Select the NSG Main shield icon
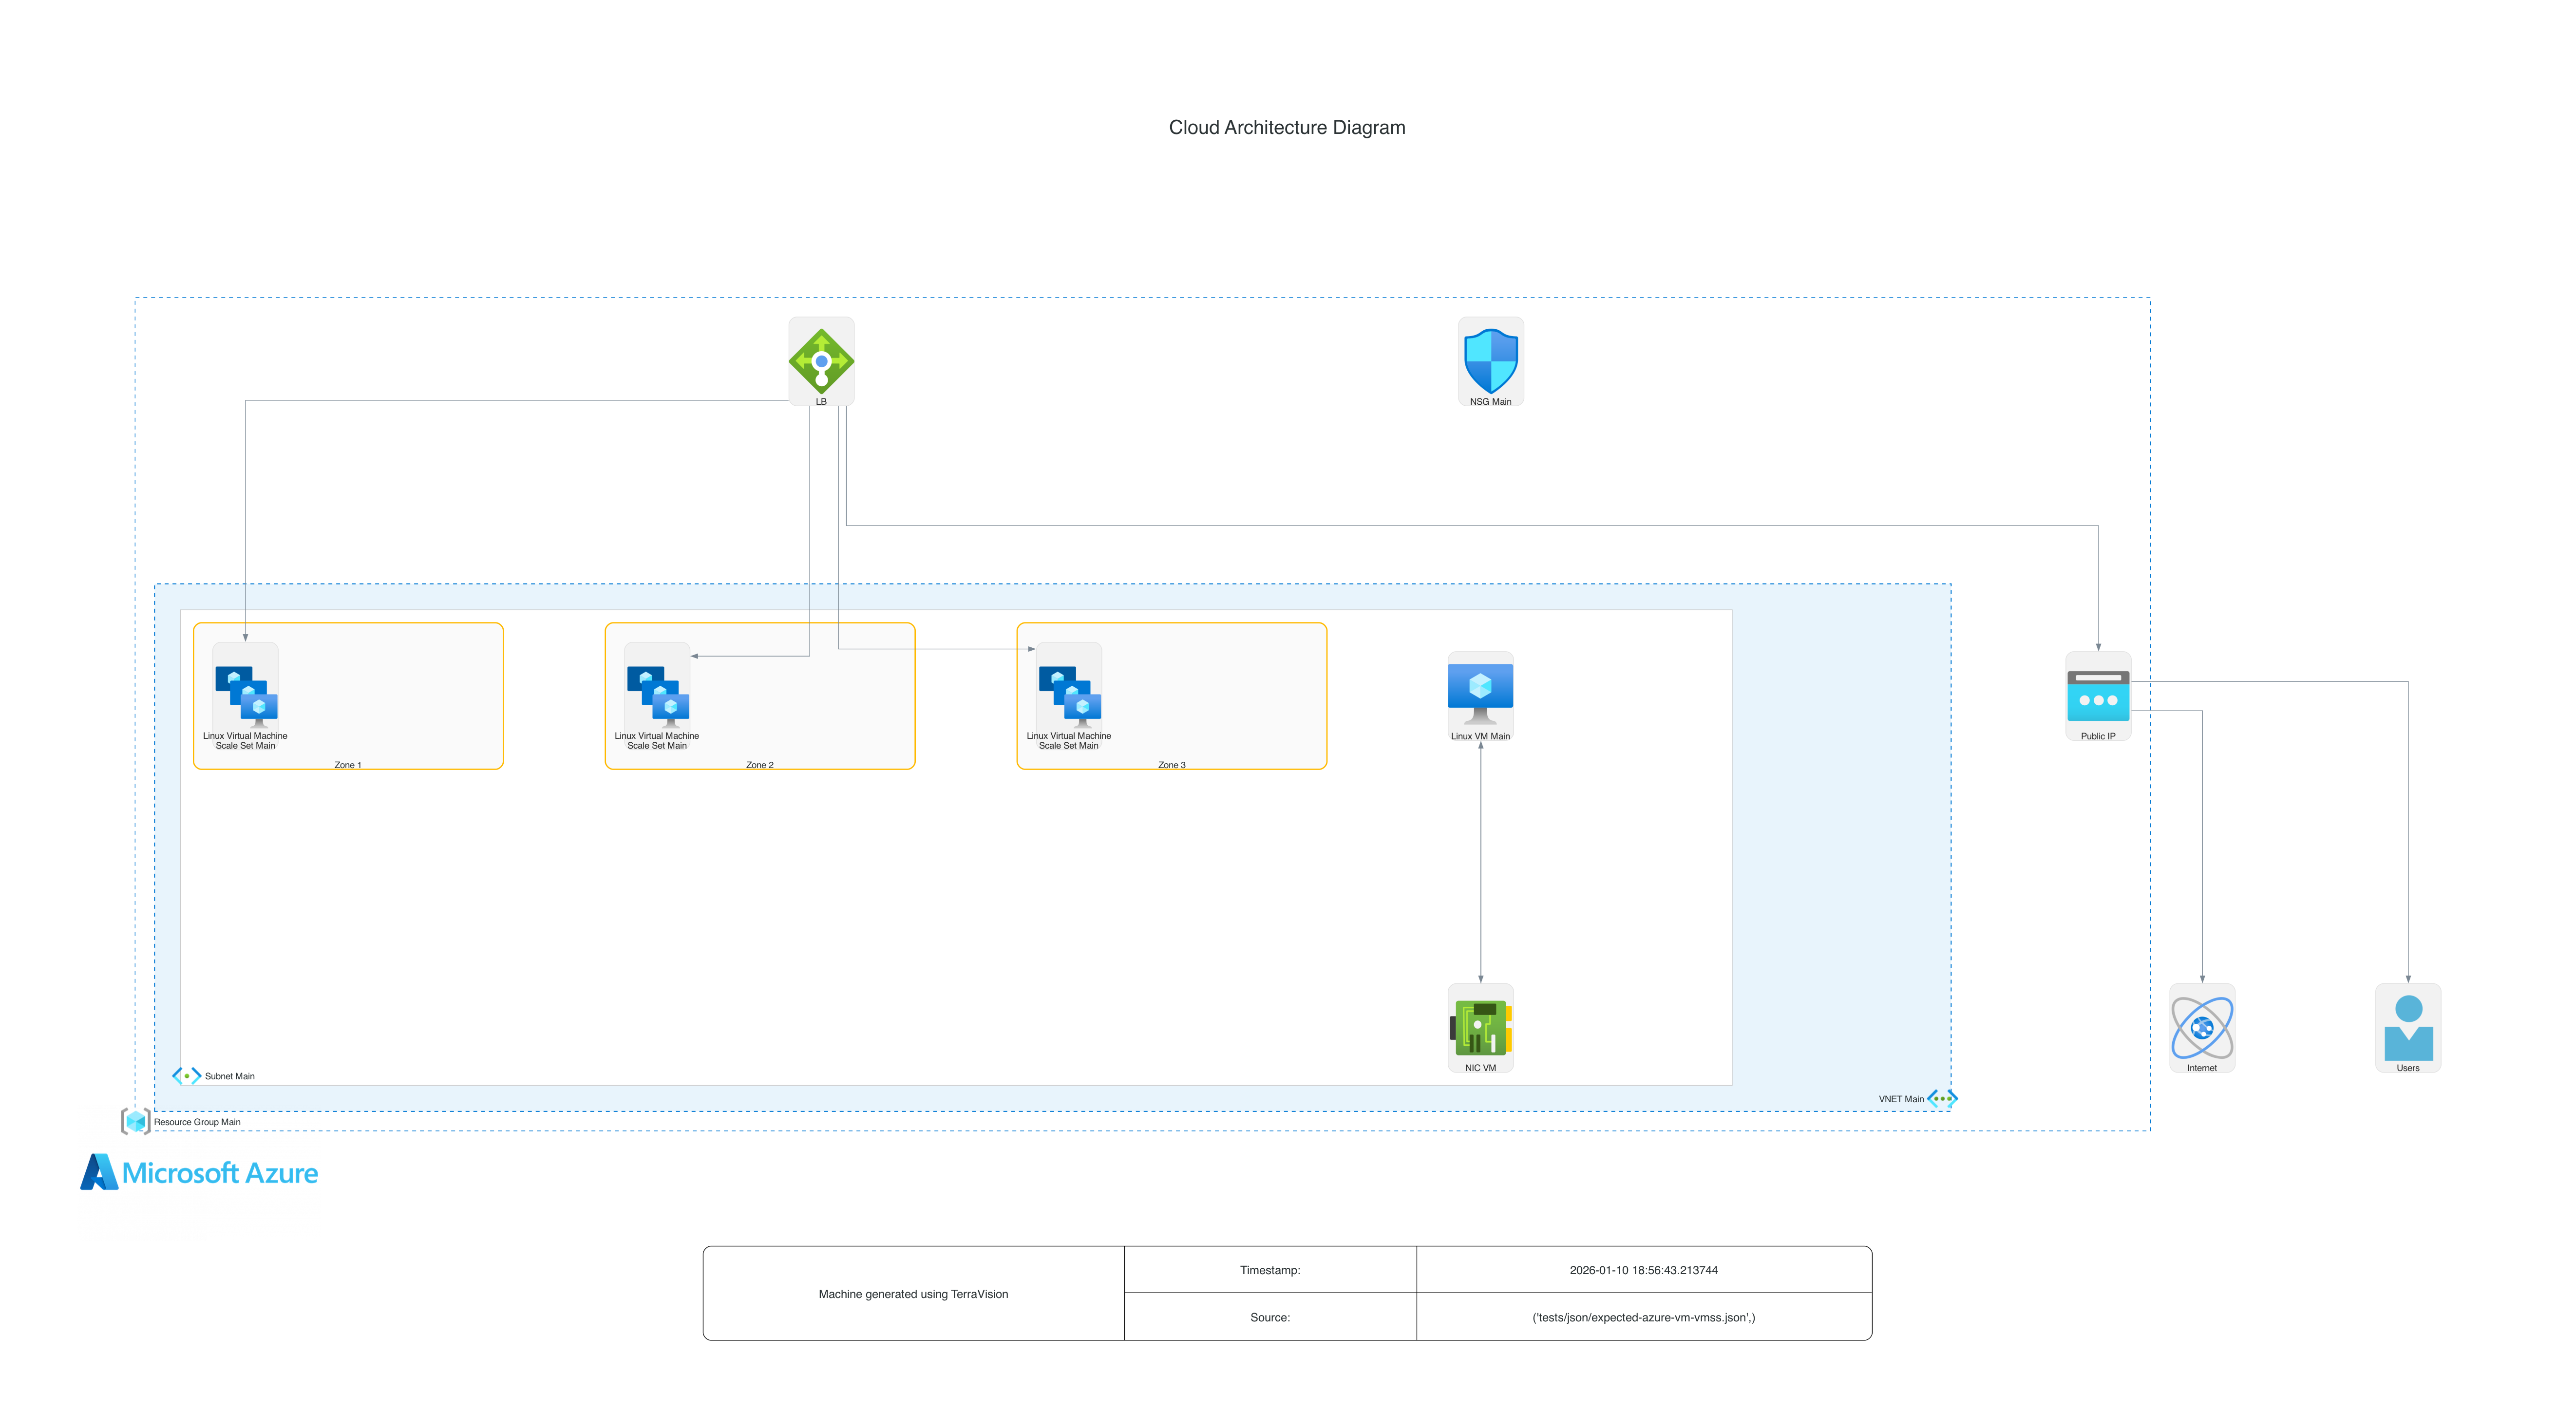2576x1411 pixels. pyautogui.click(x=1490, y=360)
